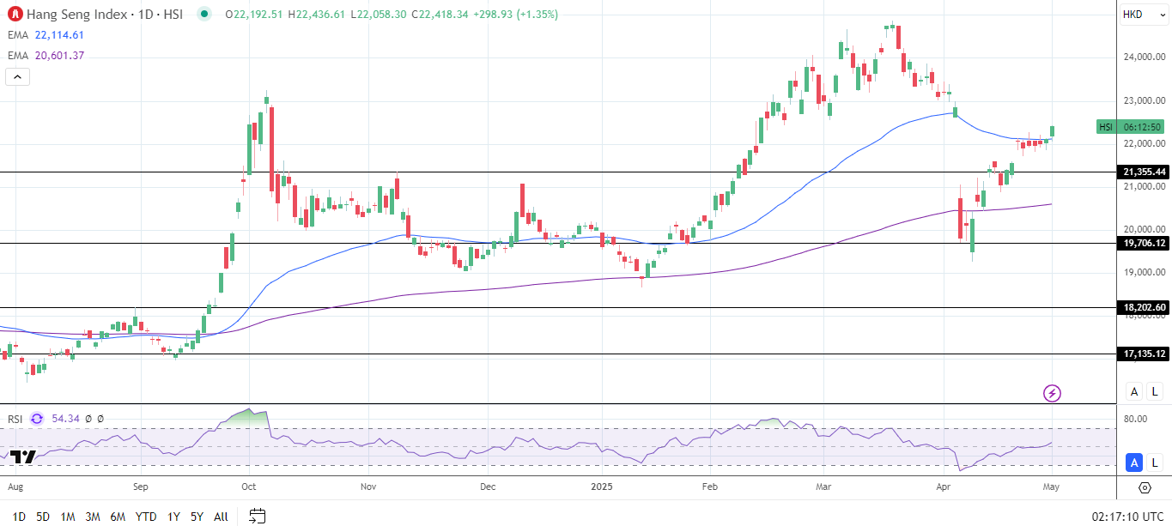Open the HKD currency dropdown
The image size is (1172, 532).
tap(1144, 15)
